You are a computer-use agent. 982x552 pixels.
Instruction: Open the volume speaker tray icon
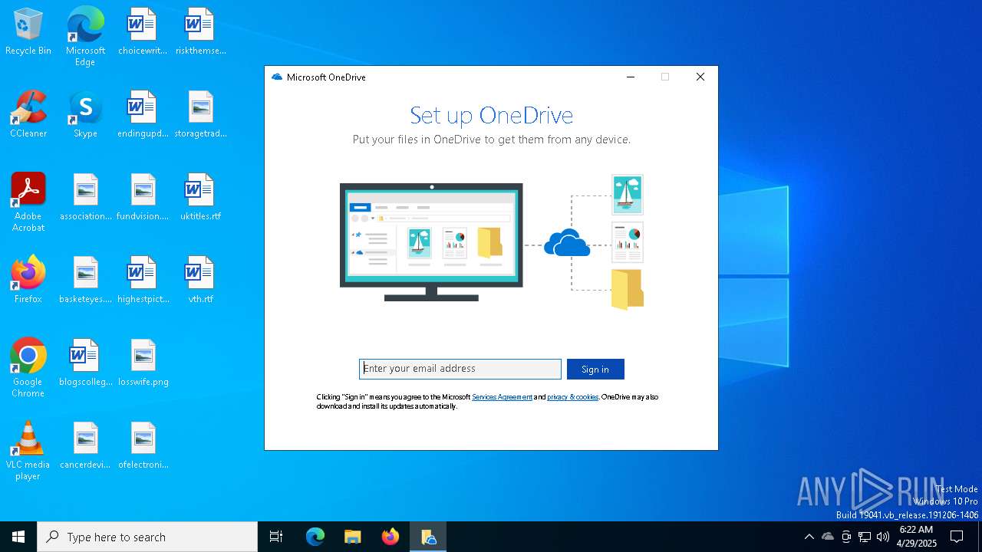coord(883,537)
